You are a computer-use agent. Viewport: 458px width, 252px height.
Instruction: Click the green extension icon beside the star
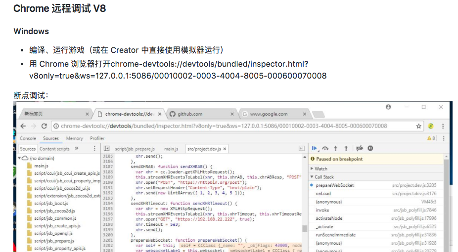(x=430, y=126)
